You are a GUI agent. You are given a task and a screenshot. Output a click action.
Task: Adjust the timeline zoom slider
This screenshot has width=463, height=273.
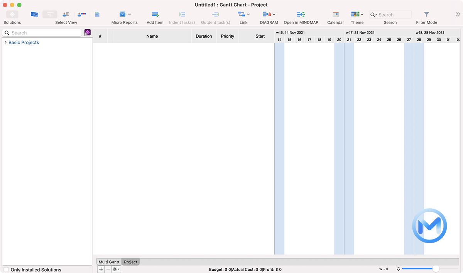click(436, 269)
